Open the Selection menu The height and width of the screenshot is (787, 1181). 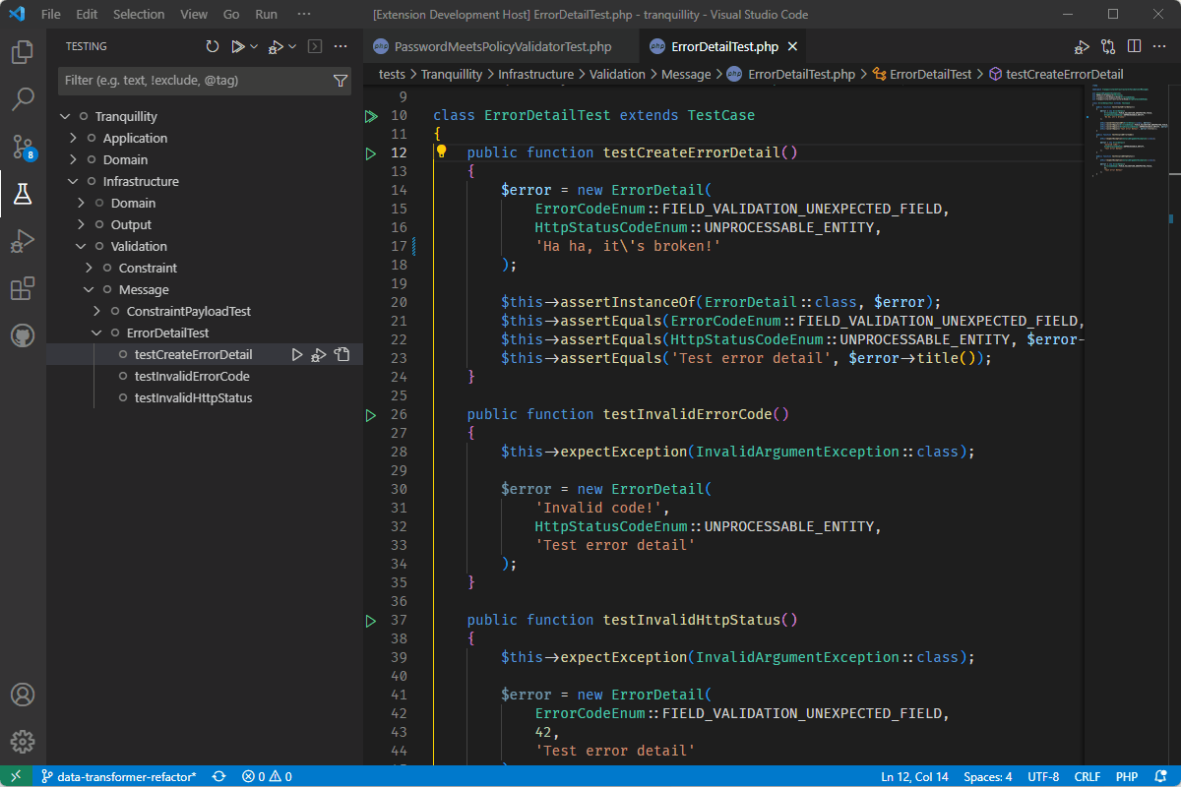[x=139, y=15]
